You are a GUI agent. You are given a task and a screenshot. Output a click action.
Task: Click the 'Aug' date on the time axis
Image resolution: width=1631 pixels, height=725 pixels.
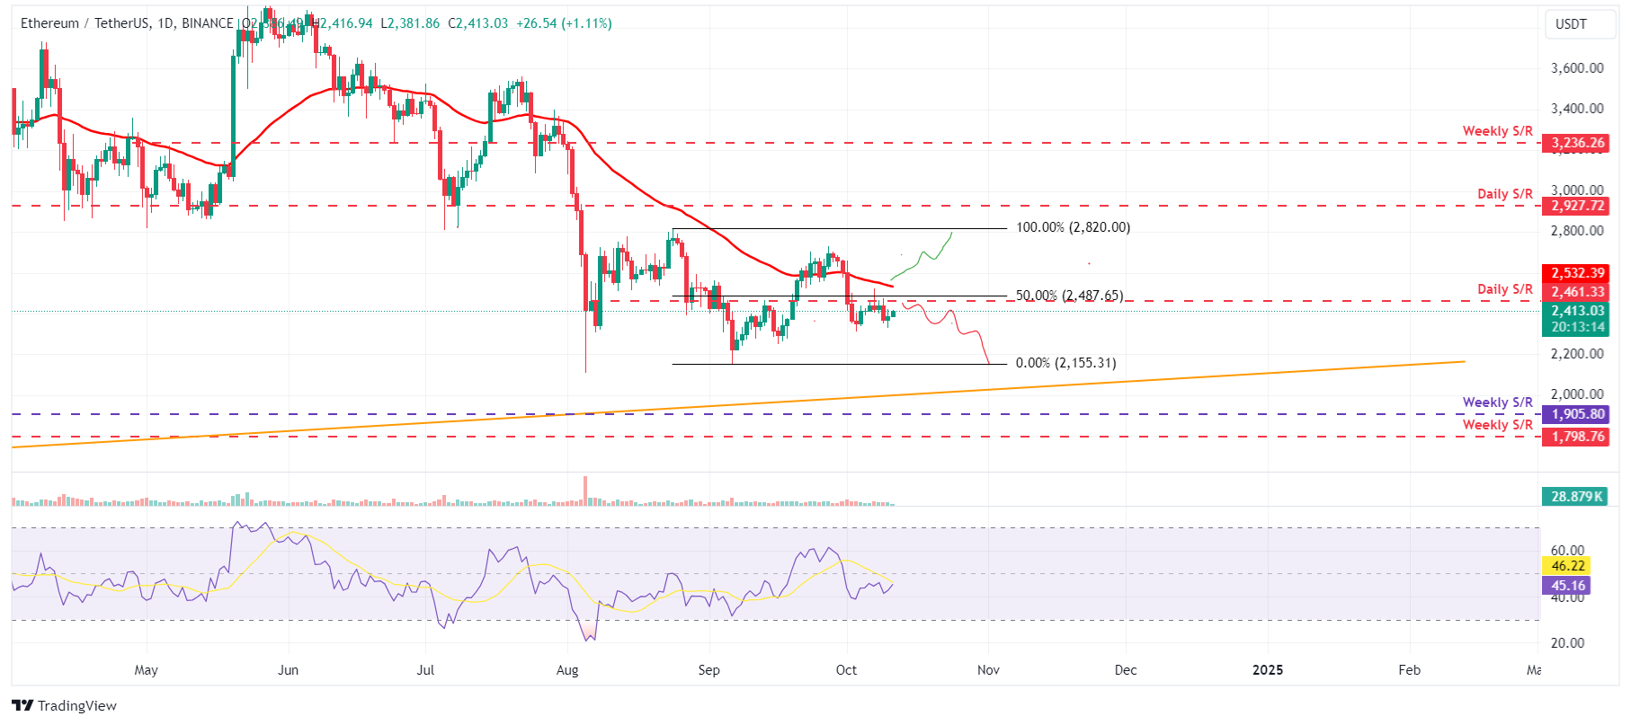[x=567, y=670]
